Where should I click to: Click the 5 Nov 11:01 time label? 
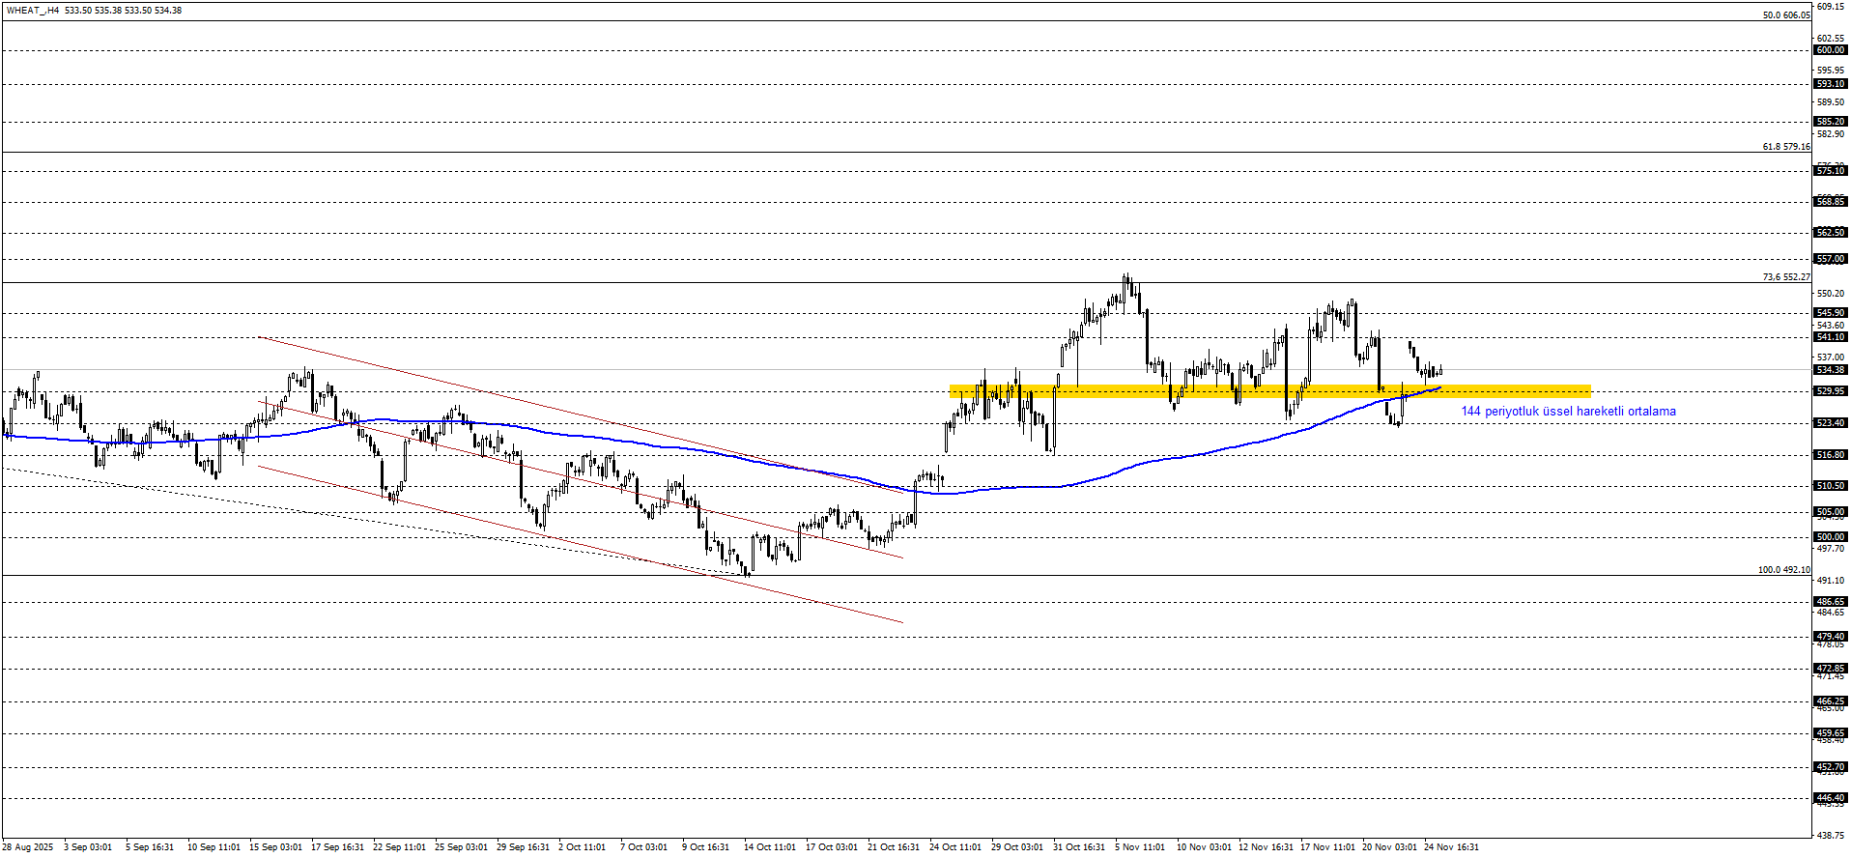point(1140,847)
